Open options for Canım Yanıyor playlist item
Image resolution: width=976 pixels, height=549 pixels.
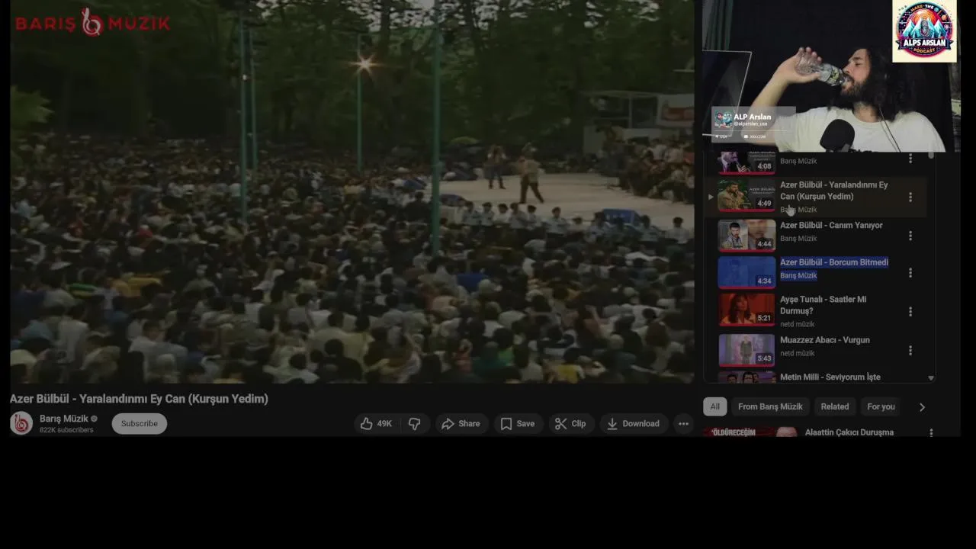[x=910, y=236]
